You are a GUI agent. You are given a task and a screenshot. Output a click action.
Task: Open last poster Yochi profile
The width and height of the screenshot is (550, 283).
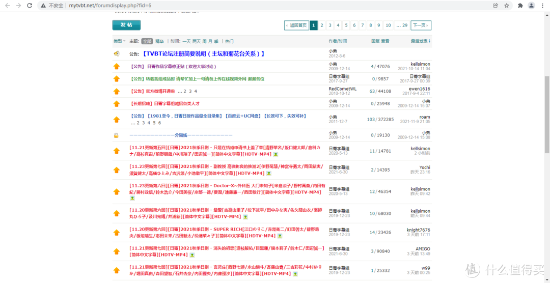point(425,167)
